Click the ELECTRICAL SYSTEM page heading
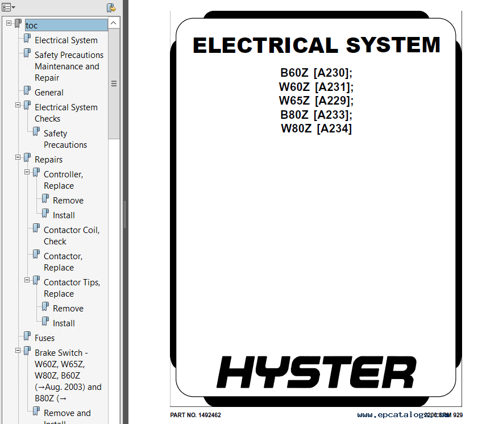 [317, 45]
